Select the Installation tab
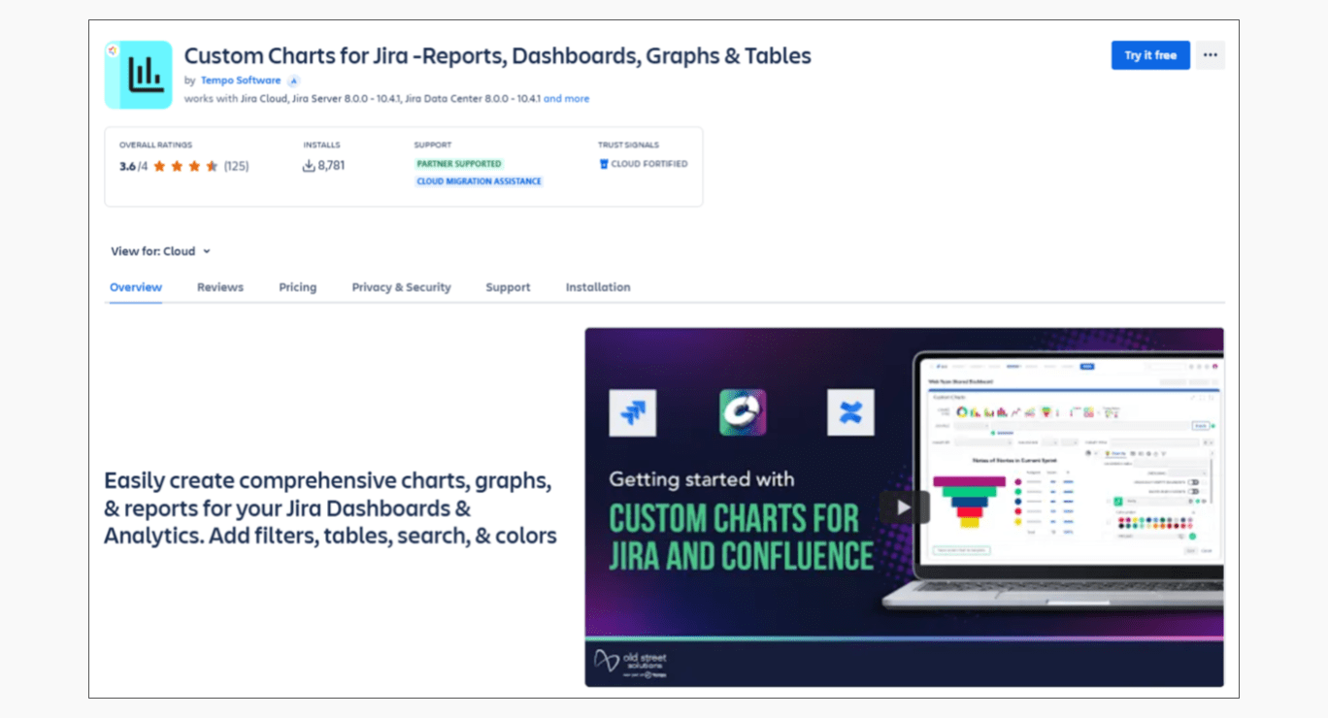Viewport: 1328px width, 718px height. (x=598, y=287)
